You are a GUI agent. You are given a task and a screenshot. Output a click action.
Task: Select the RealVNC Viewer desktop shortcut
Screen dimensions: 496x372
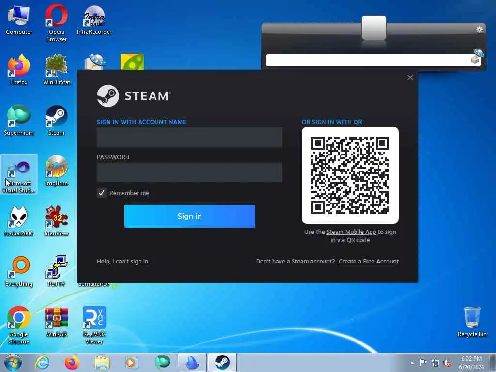(x=94, y=325)
